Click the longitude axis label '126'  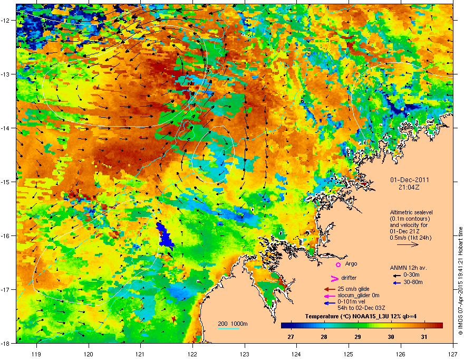coord(401,354)
